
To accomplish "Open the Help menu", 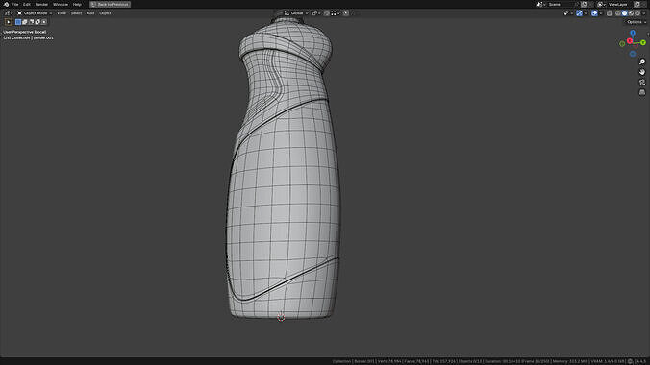I will pyautogui.click(x=77, y=4).
